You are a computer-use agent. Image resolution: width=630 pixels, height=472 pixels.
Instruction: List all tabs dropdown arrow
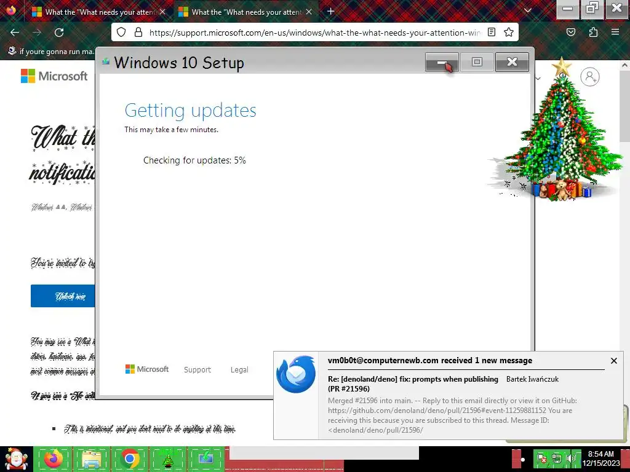click(528, 11)
